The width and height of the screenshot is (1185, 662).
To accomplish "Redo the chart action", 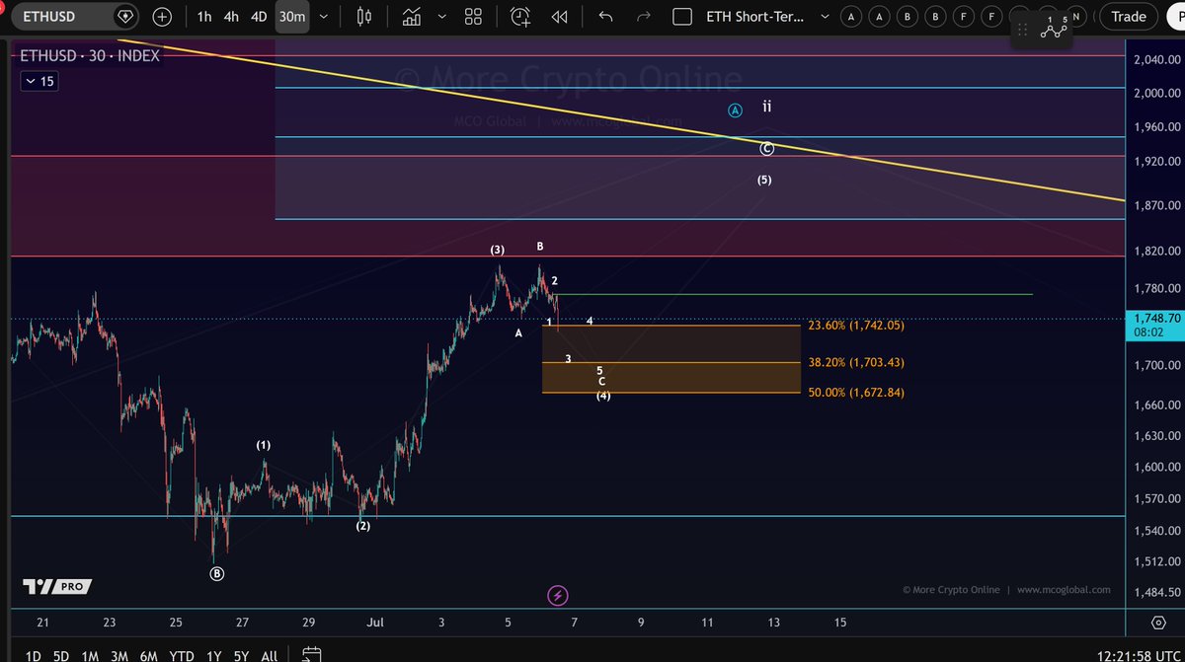I will pos(644,16).
